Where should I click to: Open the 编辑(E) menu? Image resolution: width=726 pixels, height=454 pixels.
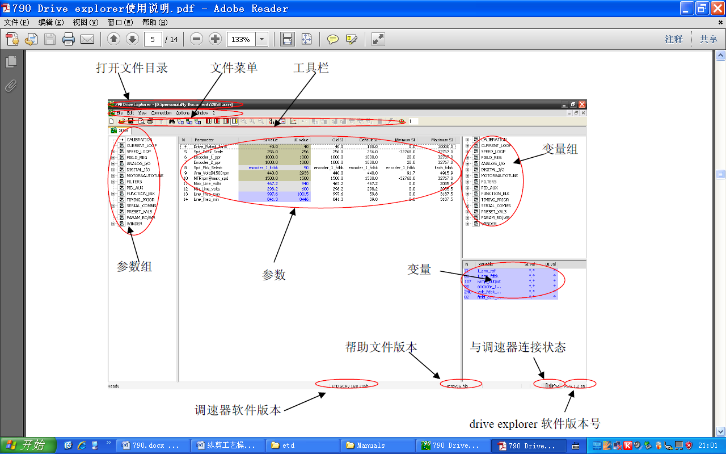[51, 23]
